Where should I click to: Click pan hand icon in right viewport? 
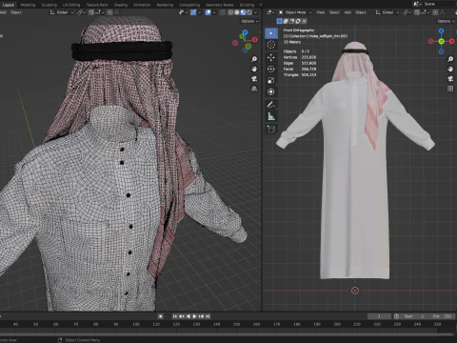click(x=450, y=69)
